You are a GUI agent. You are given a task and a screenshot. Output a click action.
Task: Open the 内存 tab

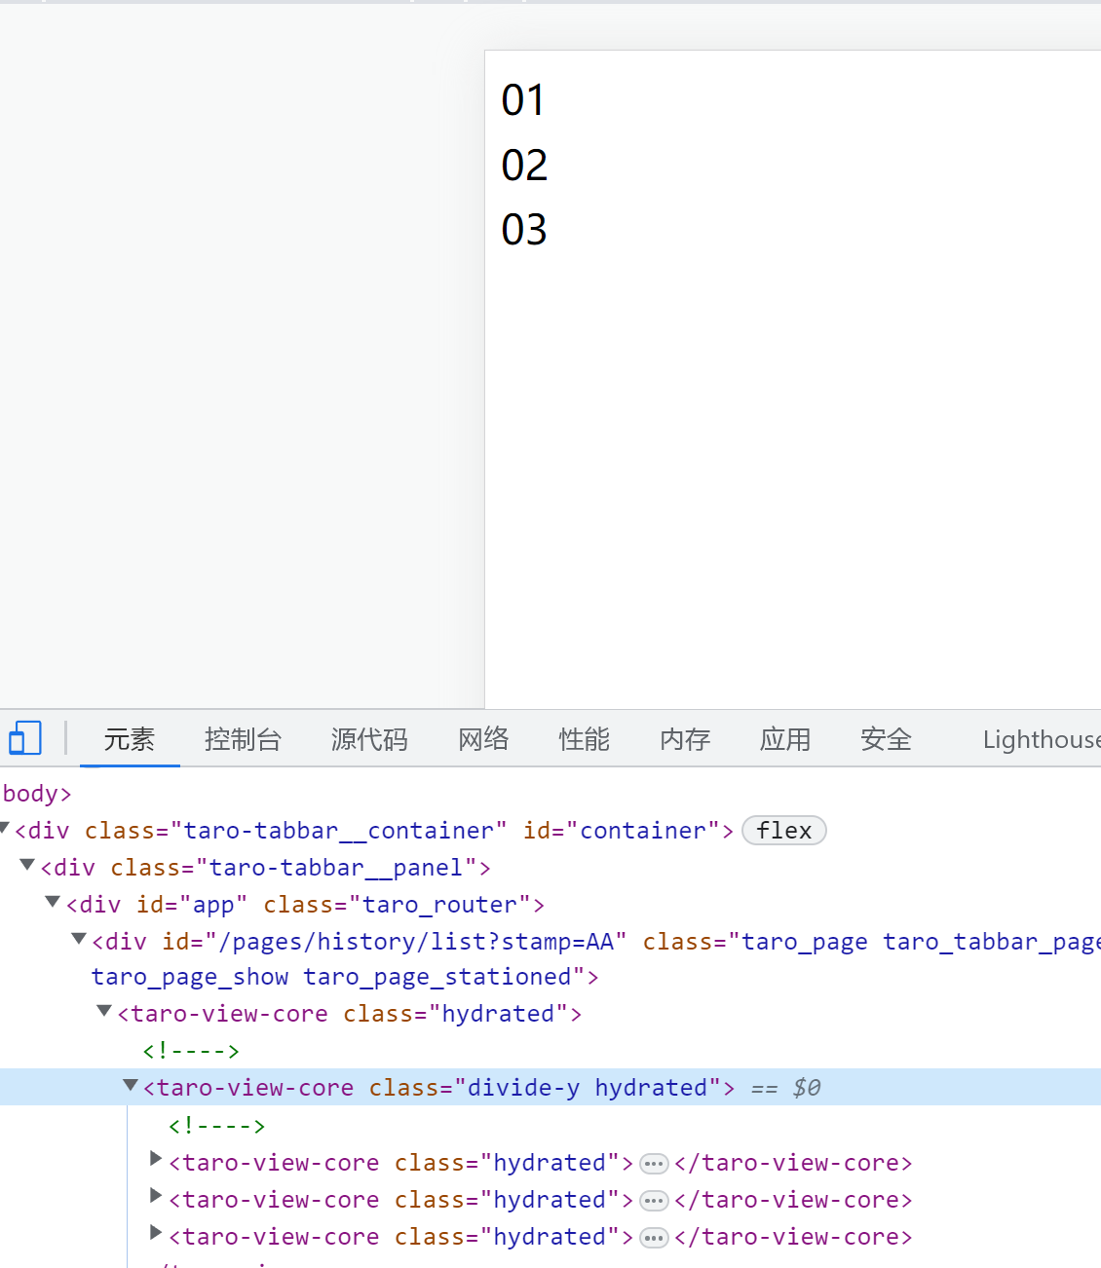(x=684, y=739)
